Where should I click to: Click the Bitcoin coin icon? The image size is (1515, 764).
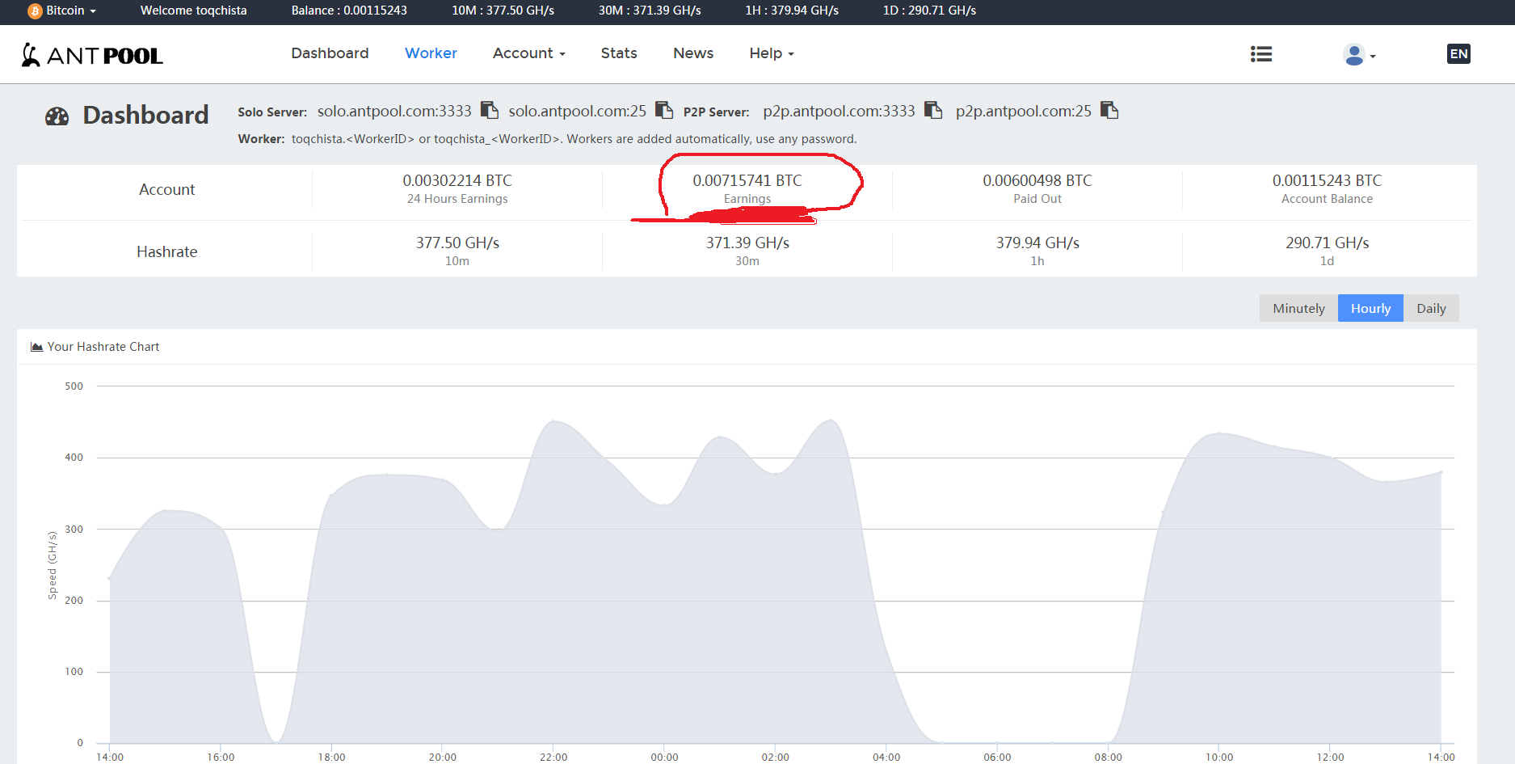tap(35, 11)
